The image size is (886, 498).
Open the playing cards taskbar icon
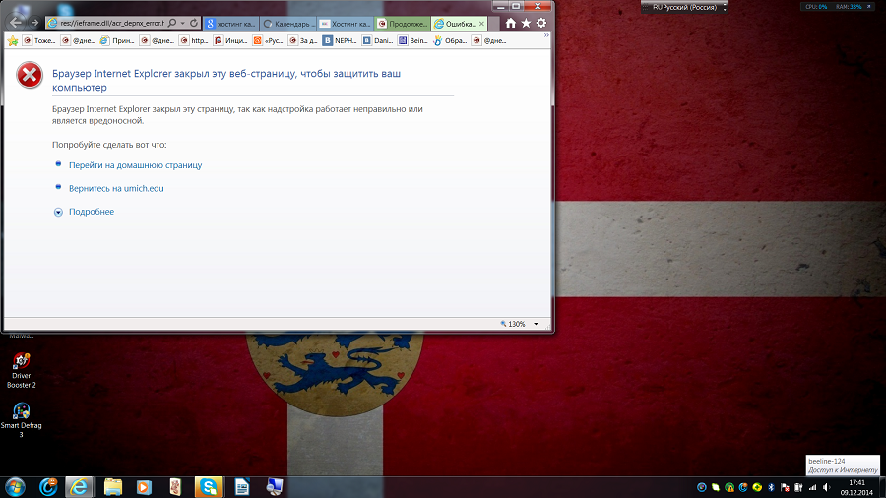pyautogui.click(x=176, y=487)
